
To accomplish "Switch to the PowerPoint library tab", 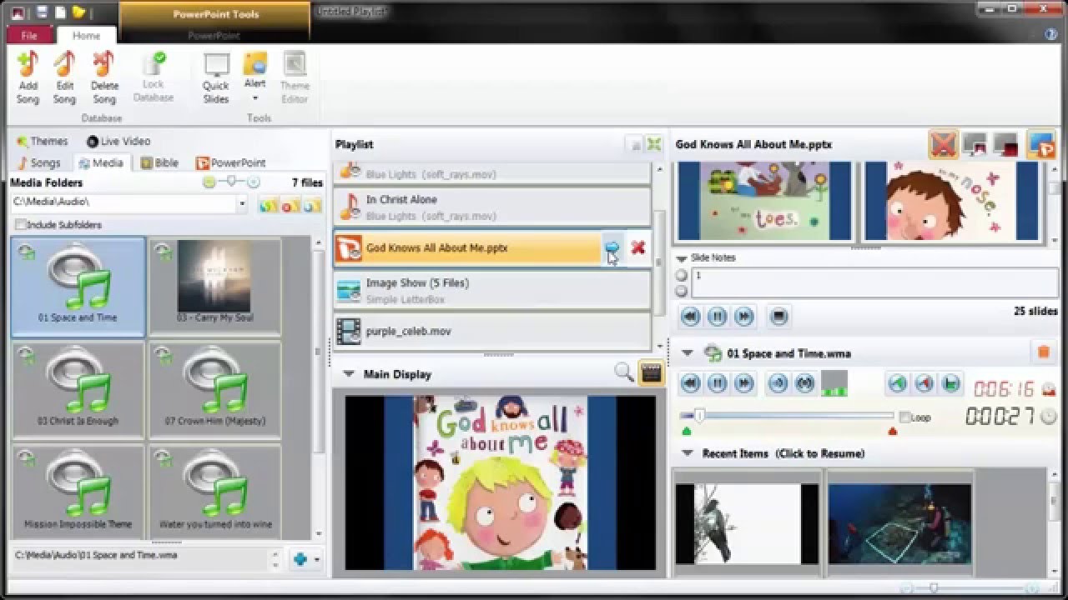I will 230,162.
